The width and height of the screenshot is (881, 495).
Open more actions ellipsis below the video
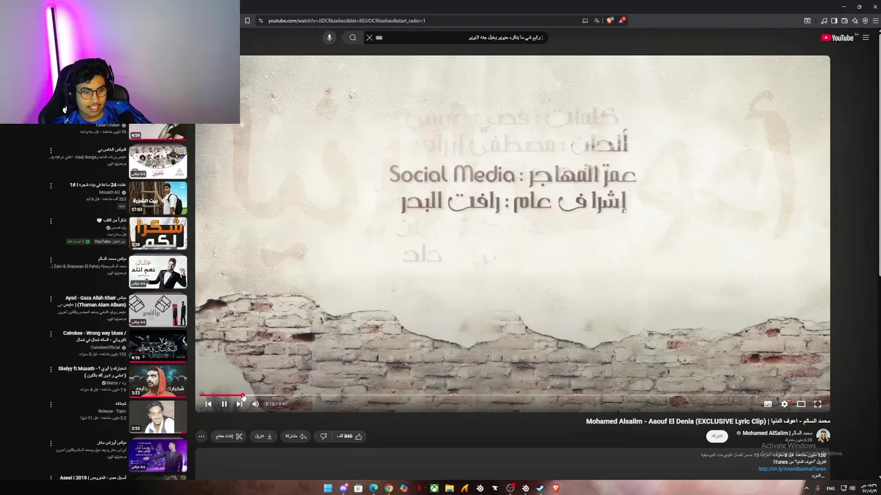click(202, 436)
